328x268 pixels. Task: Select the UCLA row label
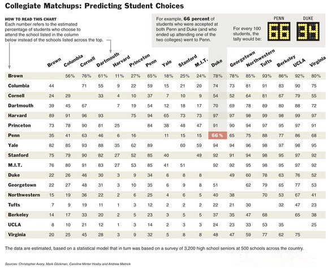(15, 224)
